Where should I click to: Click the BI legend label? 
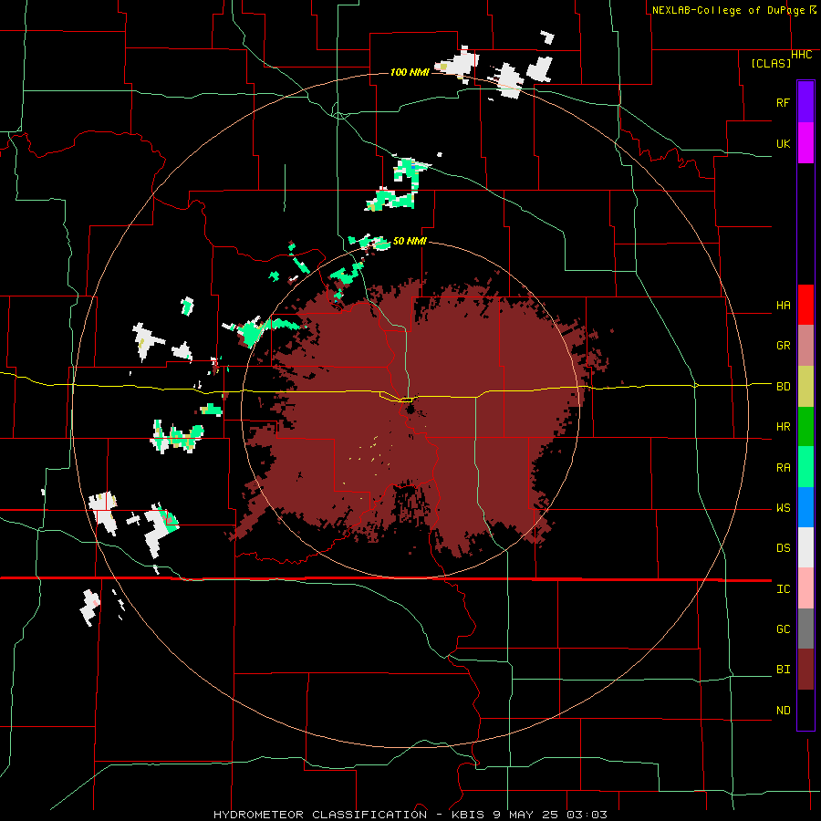click(x=784, y=670)
